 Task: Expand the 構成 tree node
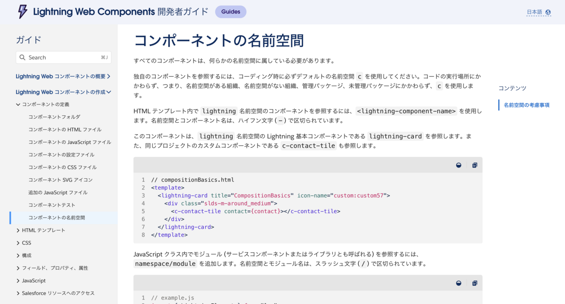pyautogui.click(x=18, y=256)
